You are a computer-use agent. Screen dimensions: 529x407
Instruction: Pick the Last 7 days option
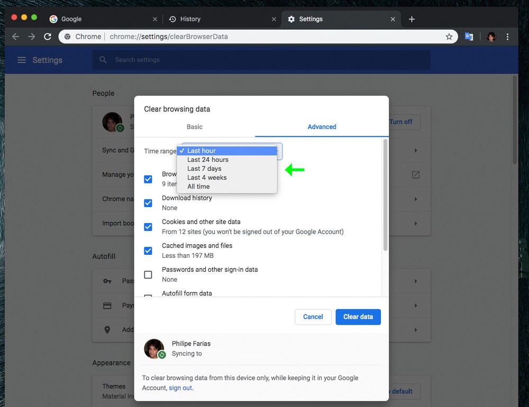click(204, 169)
